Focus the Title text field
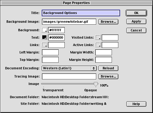153x113 pixels. (81, 13)
